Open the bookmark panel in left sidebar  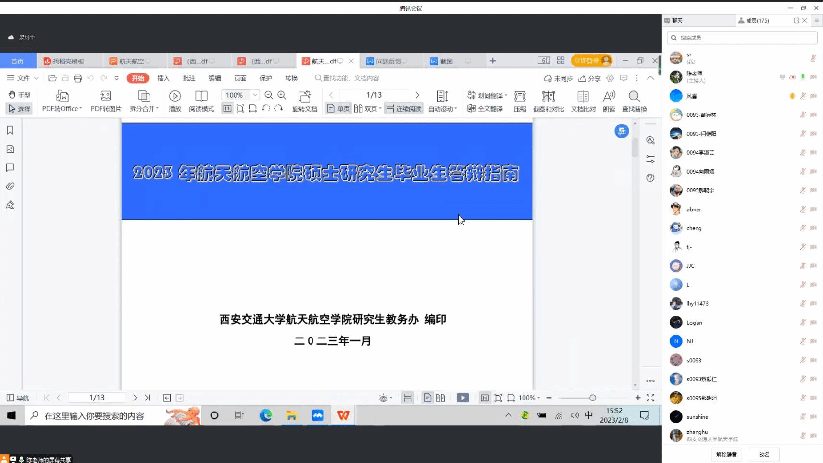coord(10,131)
